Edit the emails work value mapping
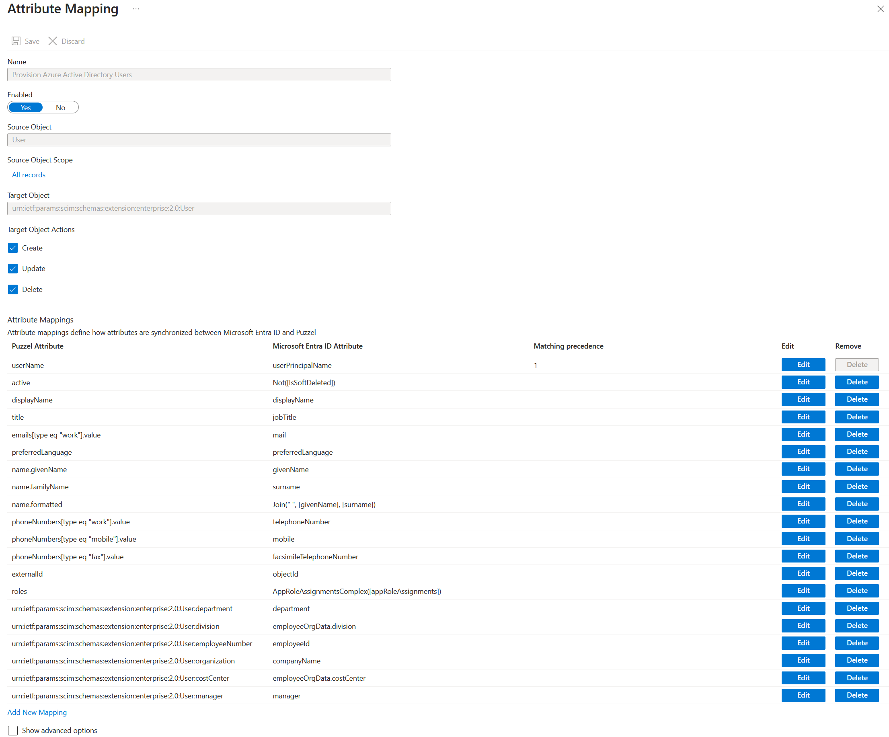 (x=803, y=434)
